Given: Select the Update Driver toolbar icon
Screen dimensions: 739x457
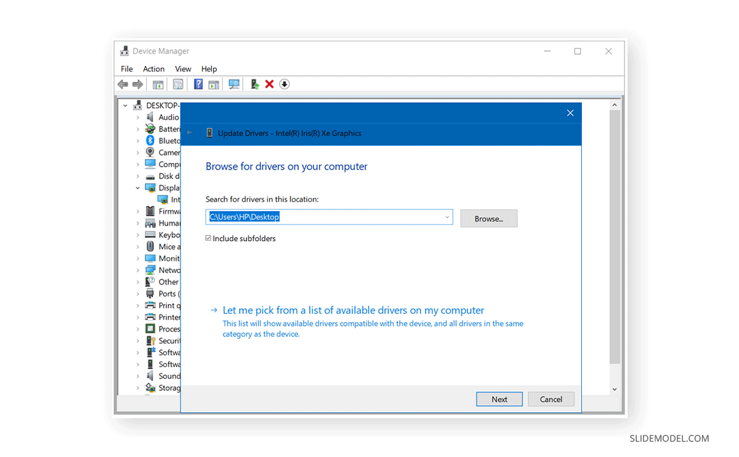Looking at the screenshot, I should [254, 84].
